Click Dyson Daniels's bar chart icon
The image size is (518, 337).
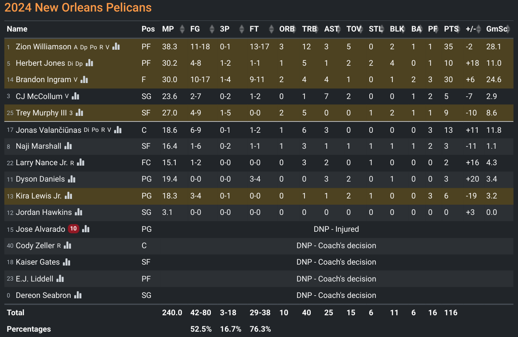[72, 179]
